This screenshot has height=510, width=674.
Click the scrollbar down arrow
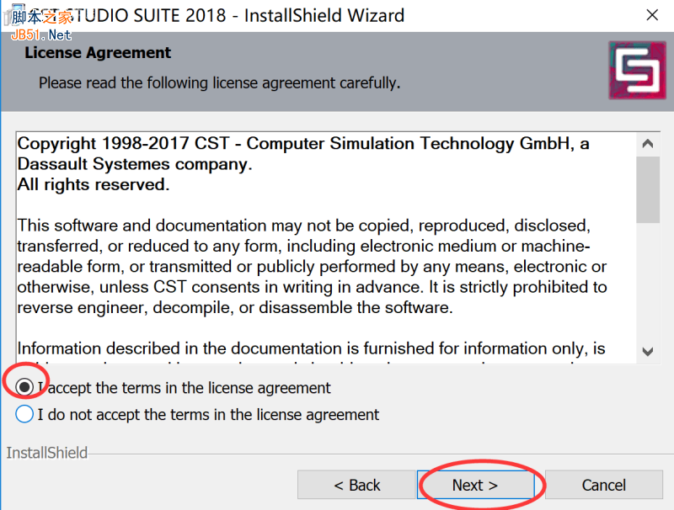649,353
